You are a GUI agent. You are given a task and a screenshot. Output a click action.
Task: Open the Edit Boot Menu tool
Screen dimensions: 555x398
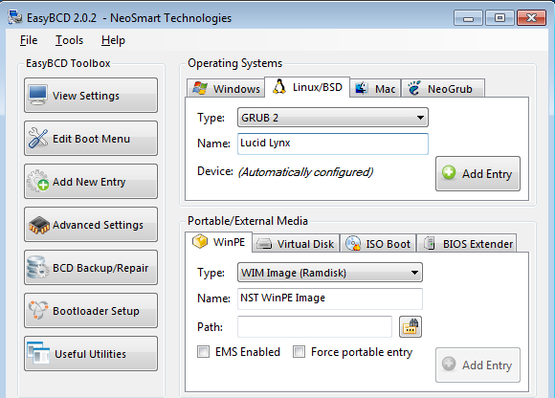point(91,139)
